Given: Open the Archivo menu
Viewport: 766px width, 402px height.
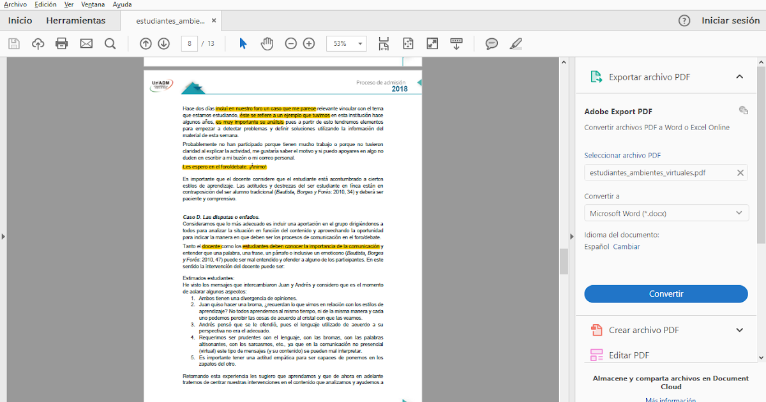Looking at the screenshot, I should click(x=14, y=4).
